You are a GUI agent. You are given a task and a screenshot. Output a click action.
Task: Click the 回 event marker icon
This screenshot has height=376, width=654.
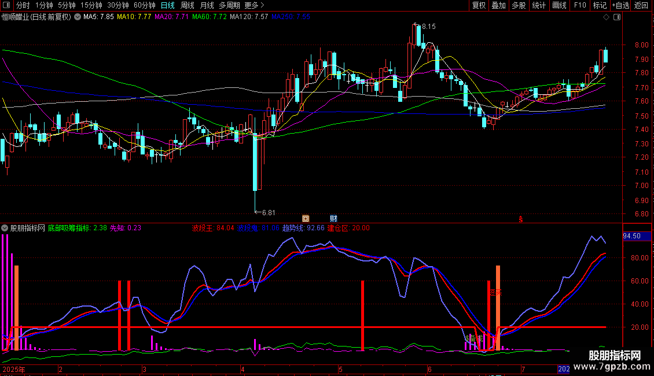point(306,219)
